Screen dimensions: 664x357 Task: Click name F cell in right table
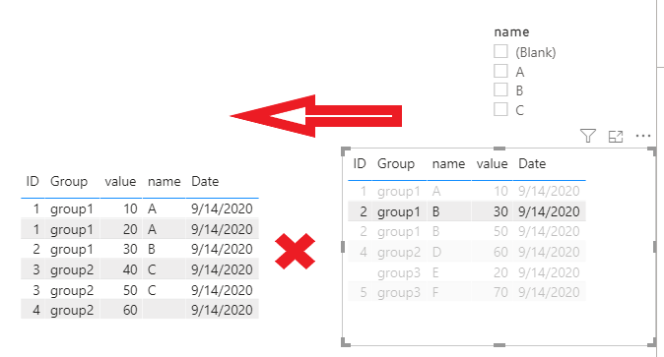pyautogui.click(x=435, y=293)
